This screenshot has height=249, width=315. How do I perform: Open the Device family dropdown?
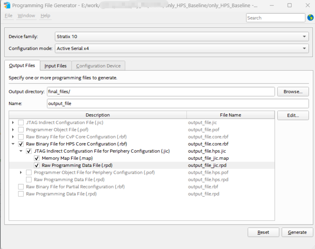(x=182, y=36)
